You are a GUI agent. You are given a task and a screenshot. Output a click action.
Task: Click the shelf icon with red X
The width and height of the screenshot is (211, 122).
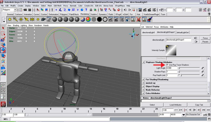coord(138,19)
